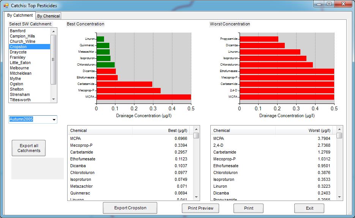Open Print Preview
This screenshot has width=355, height=218.
click(200, 208)
